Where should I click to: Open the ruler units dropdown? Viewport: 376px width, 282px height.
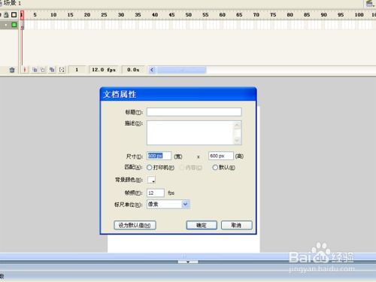185,205
